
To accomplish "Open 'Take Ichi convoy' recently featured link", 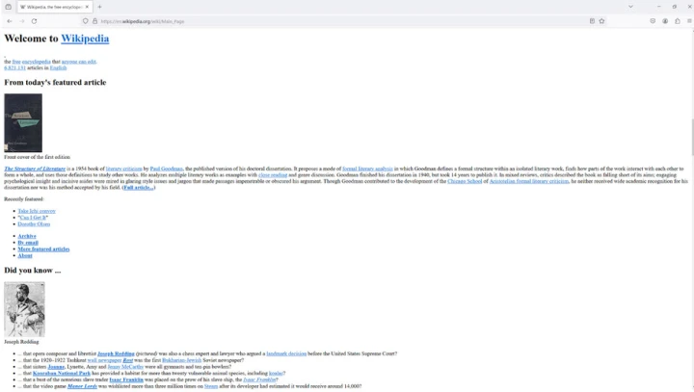I will 37,211.
